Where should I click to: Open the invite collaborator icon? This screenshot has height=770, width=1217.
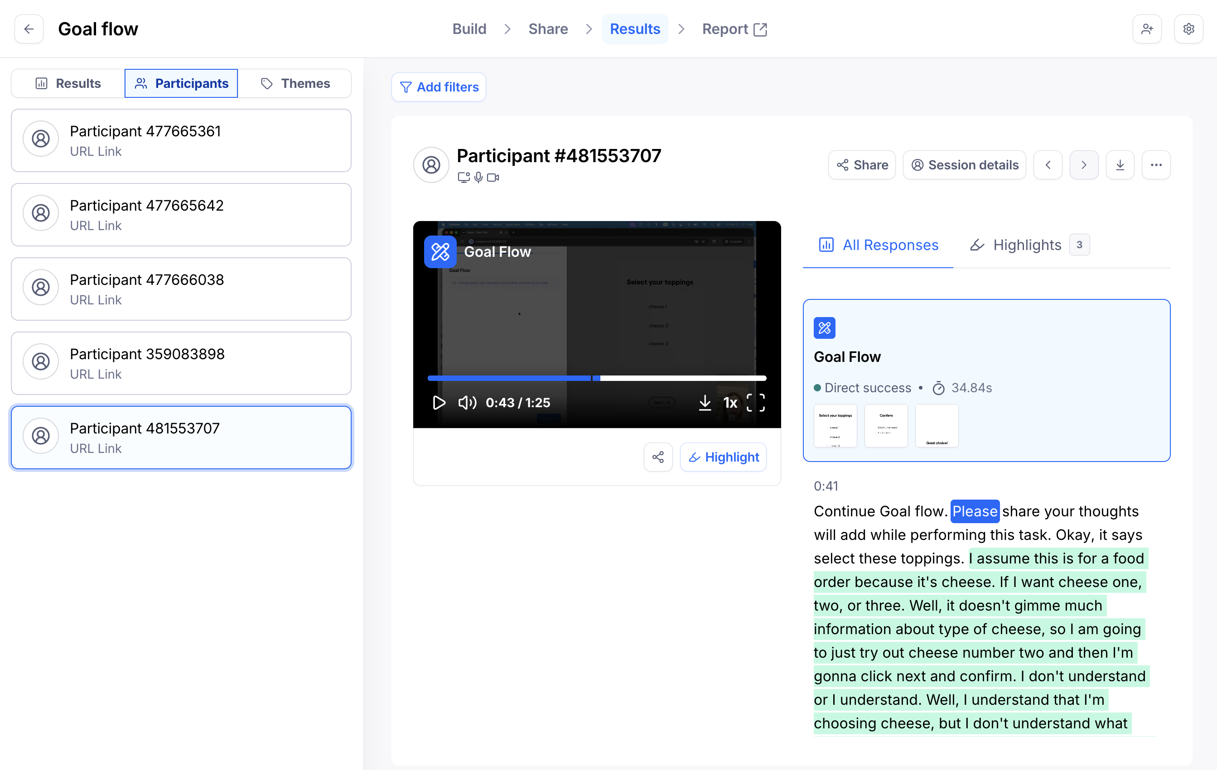[1147, 29]
